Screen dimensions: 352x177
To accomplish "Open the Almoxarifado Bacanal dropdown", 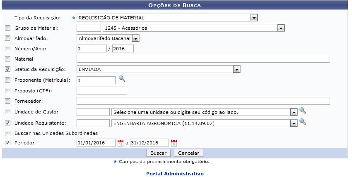I will click(x=135, y=38).
